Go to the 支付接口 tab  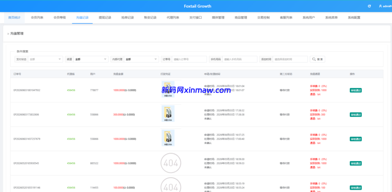(x=196, y=18)
